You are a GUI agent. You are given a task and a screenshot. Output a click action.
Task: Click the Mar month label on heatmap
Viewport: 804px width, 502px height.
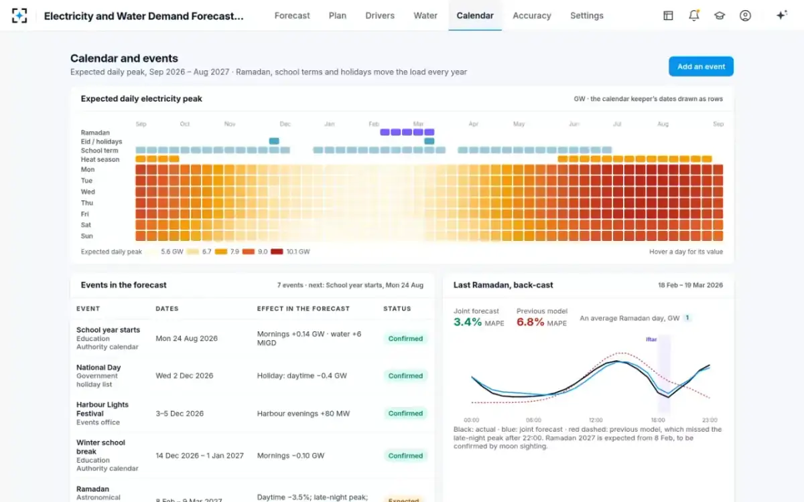pyautogui.click(x=419, y=124)
